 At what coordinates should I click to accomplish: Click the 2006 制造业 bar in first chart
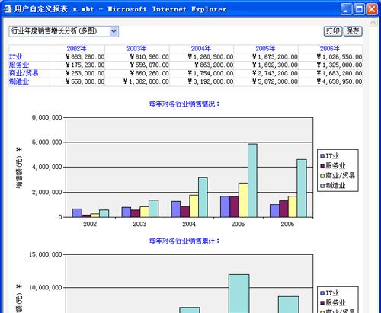[302, 188]
